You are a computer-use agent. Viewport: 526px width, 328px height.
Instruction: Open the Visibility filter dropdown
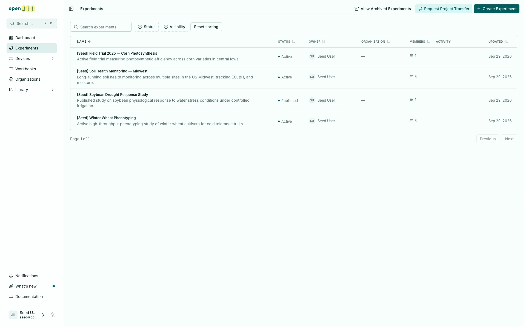point(175,27)
